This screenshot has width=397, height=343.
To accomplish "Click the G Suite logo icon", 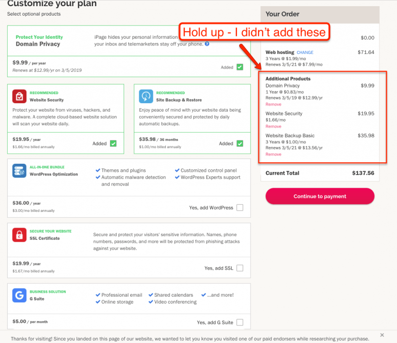I will tap(19, 295).
